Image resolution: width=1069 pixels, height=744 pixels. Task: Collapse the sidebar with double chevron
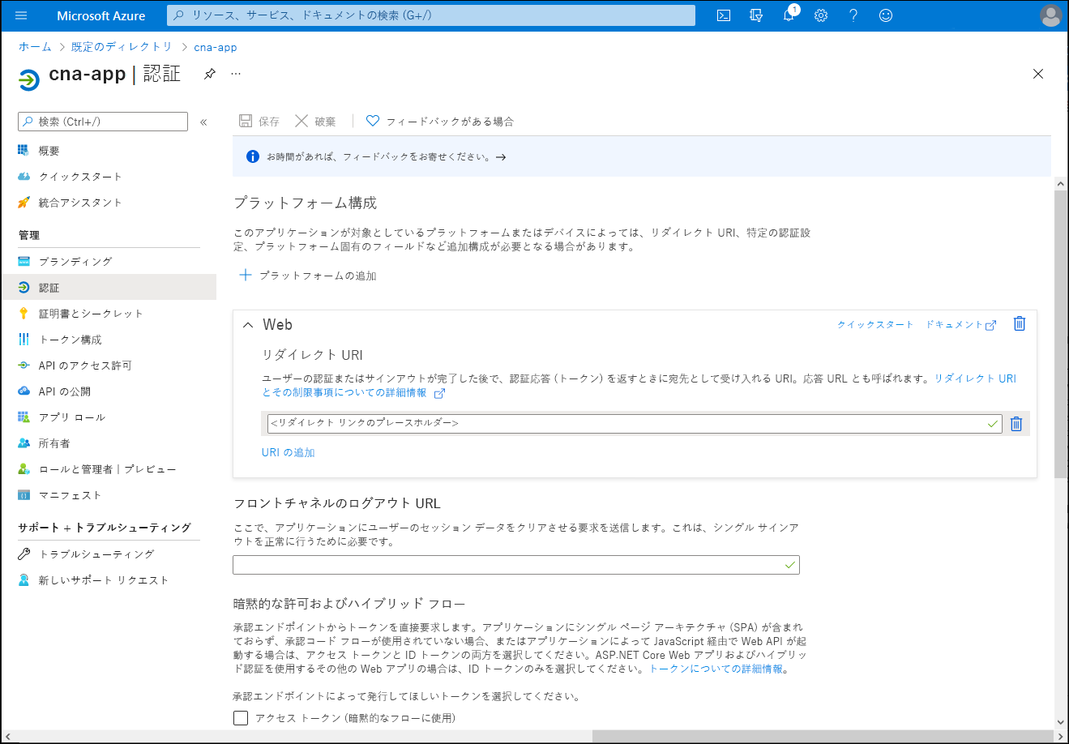[203, 122]
